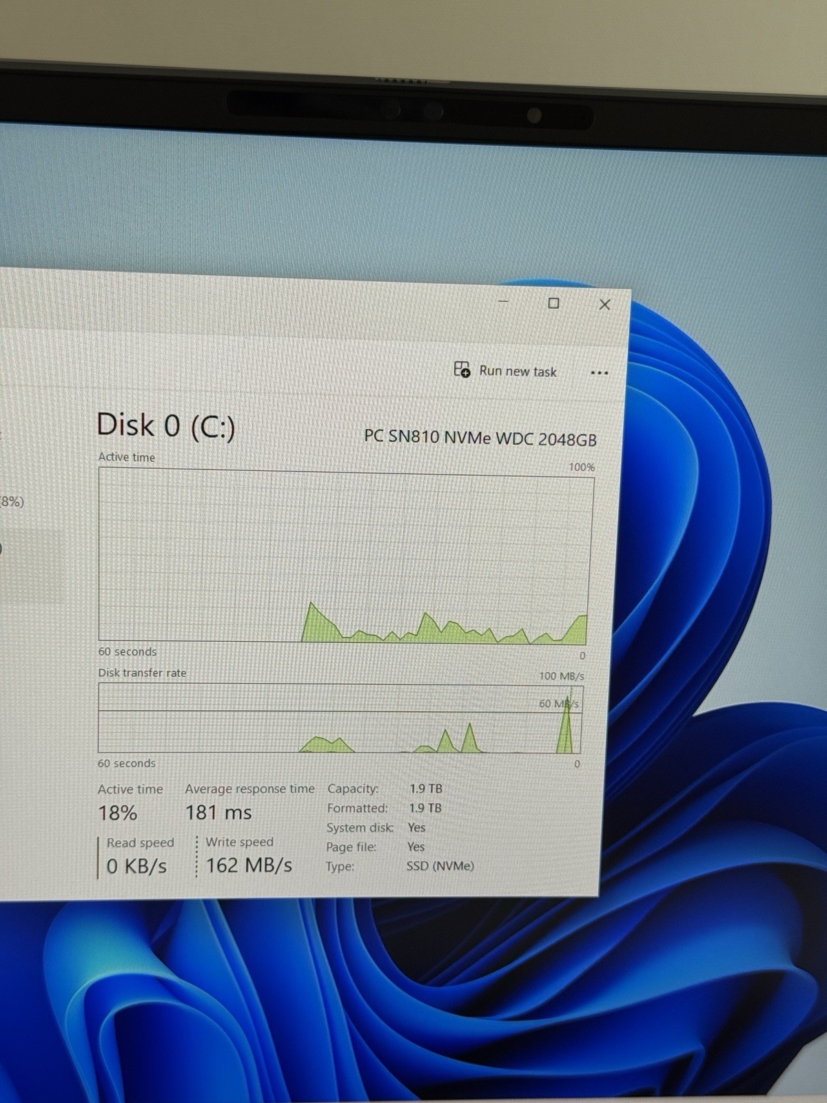Click the SSD (NVMe) type value
The height and width of the screenshot is (1103, 827).
coord(440,865)
